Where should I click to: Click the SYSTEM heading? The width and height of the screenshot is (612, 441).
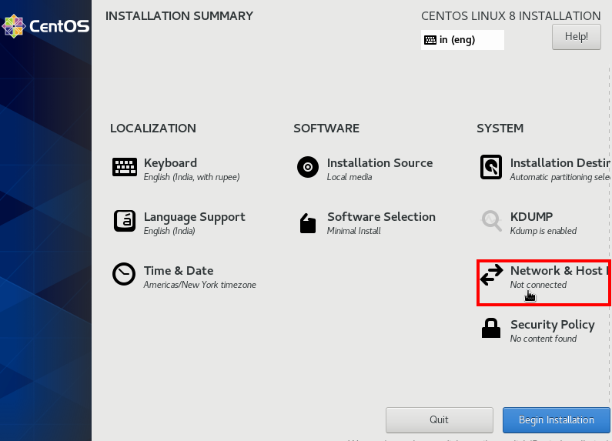500,129
